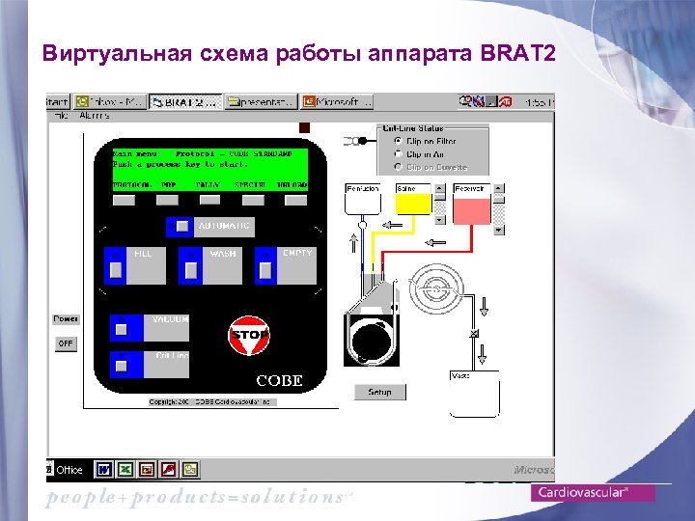Image resolution: width=695 pixels, height=521 pixels.
Task: Toggle the AUTOMATIC mode switch
Action: click(x=181, y=227)
